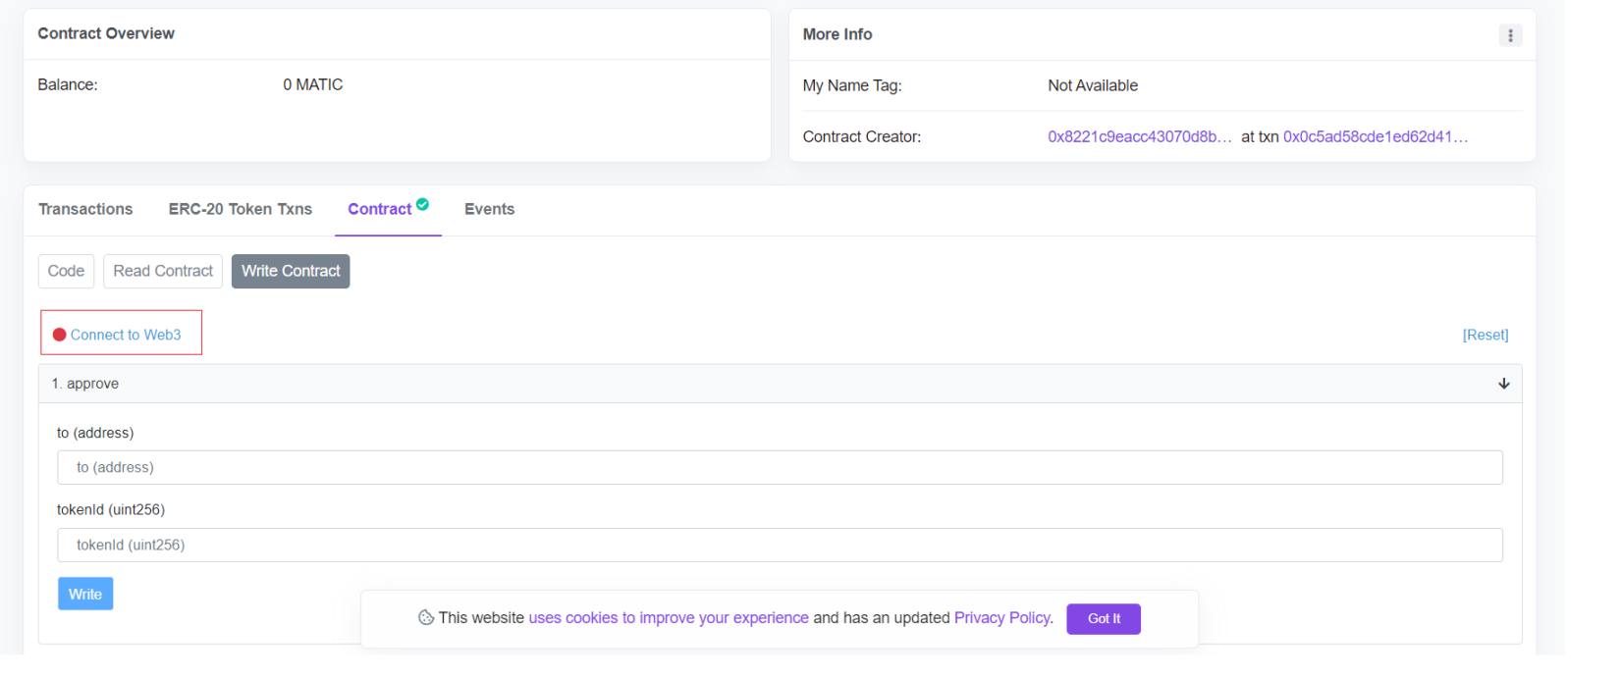Select the Write Contract button
Image resolution: width=1620 pixels, height=677 pixels.
pyautogui.click(x=291, y=271)
